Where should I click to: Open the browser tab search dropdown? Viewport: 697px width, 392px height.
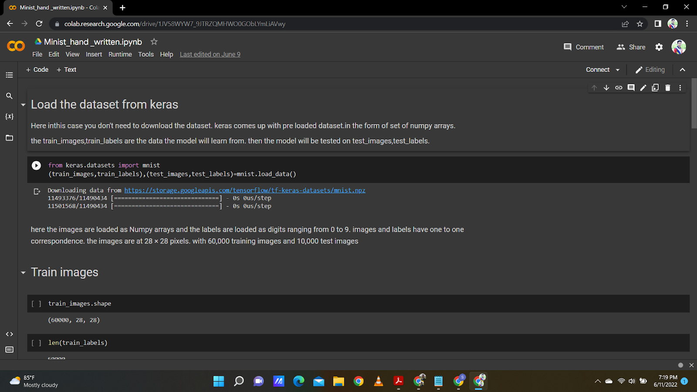[x=624, y=7]
